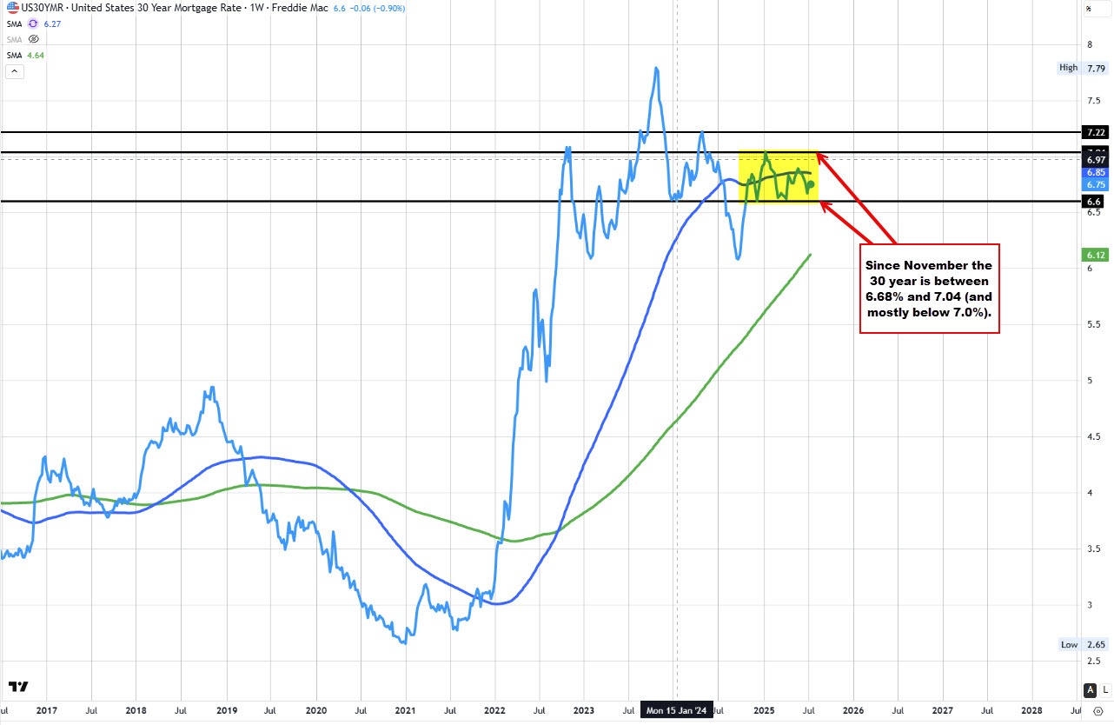Click the 2017 label on the time axis

[x=47, y=710]
